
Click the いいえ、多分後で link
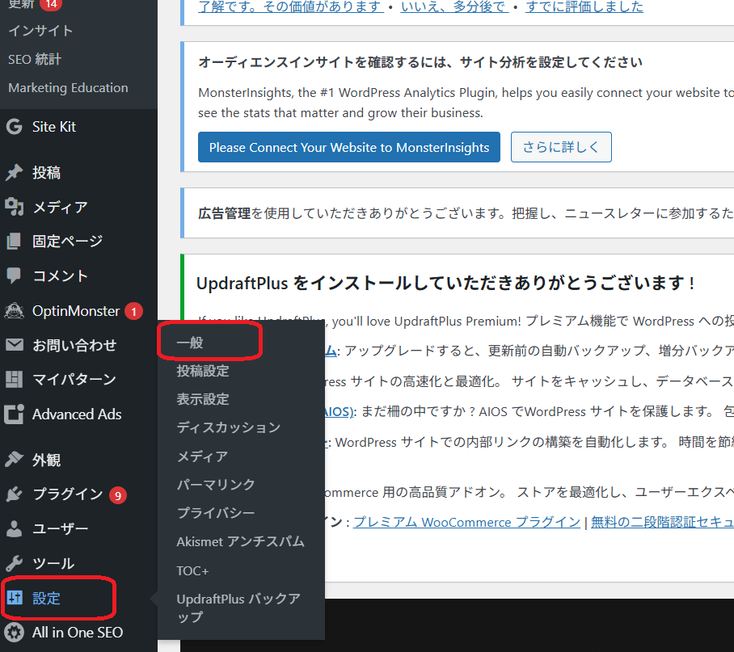click(454, 6)
